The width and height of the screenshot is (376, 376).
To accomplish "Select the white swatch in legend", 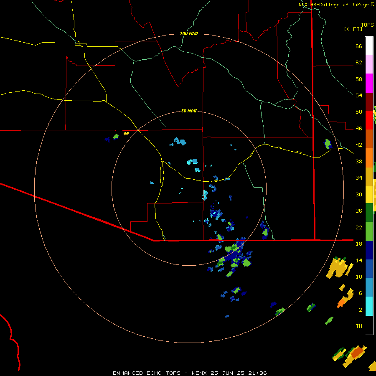I will click(369, 46).
